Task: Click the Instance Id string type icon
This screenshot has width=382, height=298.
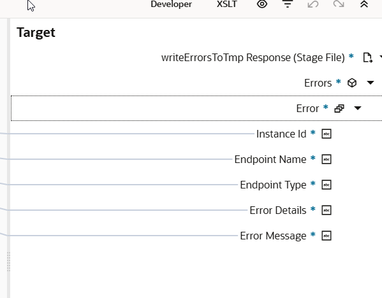Action: pyautogui.click(x=327, y=134)
